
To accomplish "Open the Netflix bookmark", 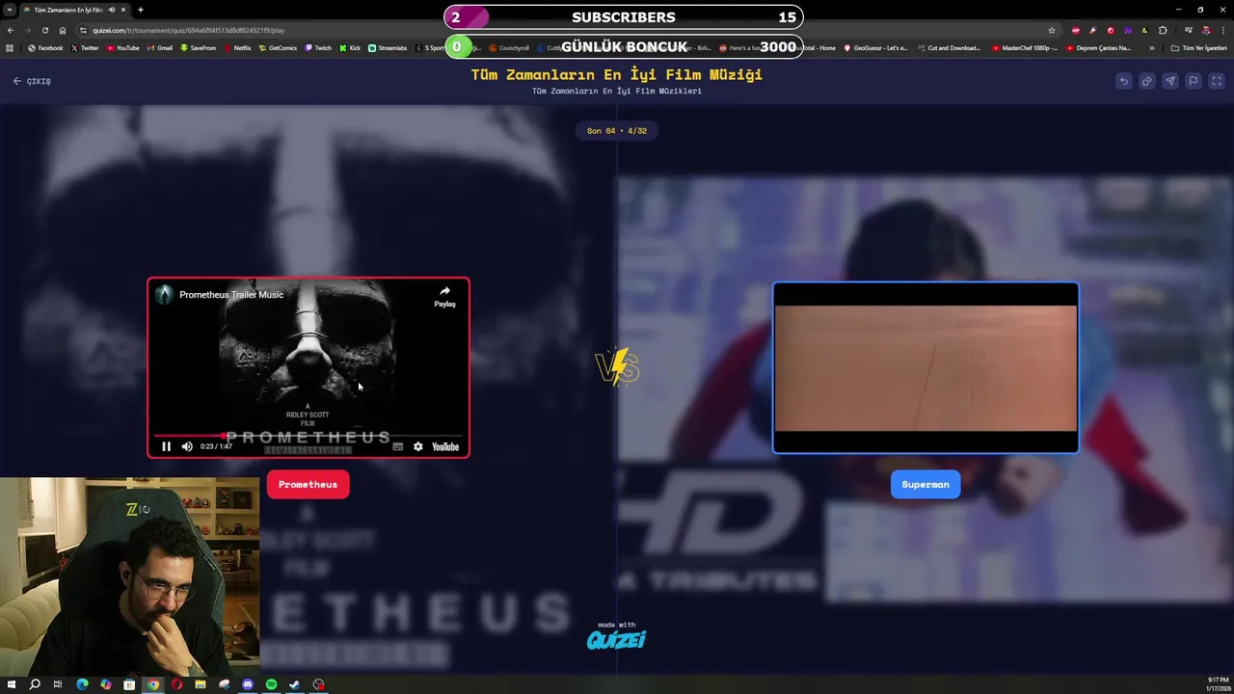I will [x=237, y=48].
